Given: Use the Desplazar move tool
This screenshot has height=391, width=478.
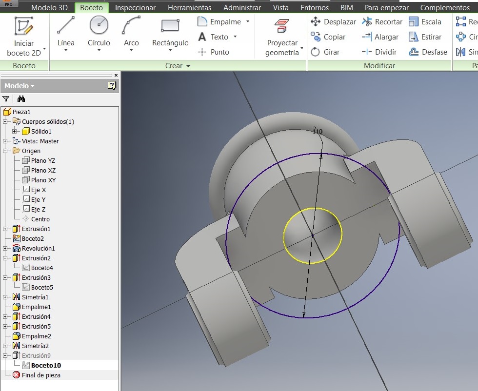Looking at the screenshot, I should 333,21.
